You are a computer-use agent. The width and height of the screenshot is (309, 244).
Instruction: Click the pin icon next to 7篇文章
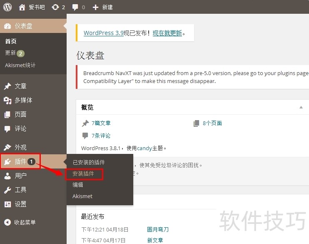click(x=85, y=123)
